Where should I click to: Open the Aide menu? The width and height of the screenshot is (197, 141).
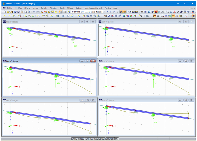coord(115,8)
